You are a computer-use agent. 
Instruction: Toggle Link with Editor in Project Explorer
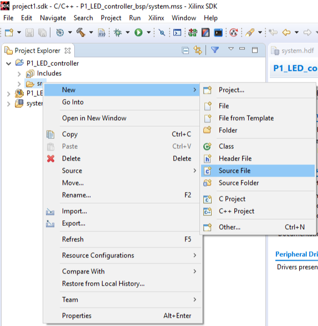198,50
